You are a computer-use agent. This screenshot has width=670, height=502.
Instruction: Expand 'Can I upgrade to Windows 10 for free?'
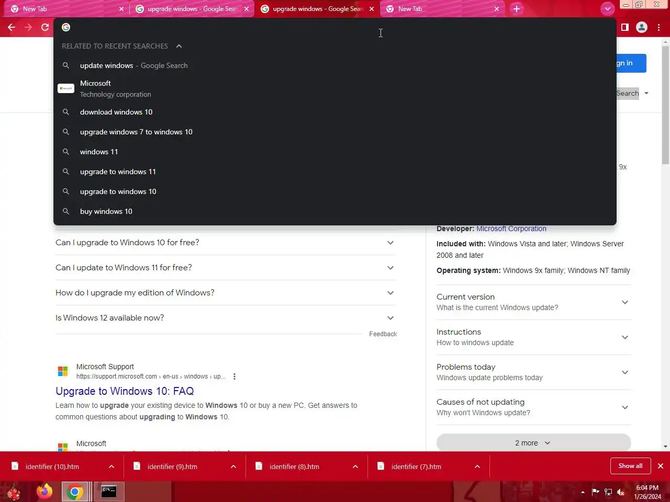click(x=226, y=243)
